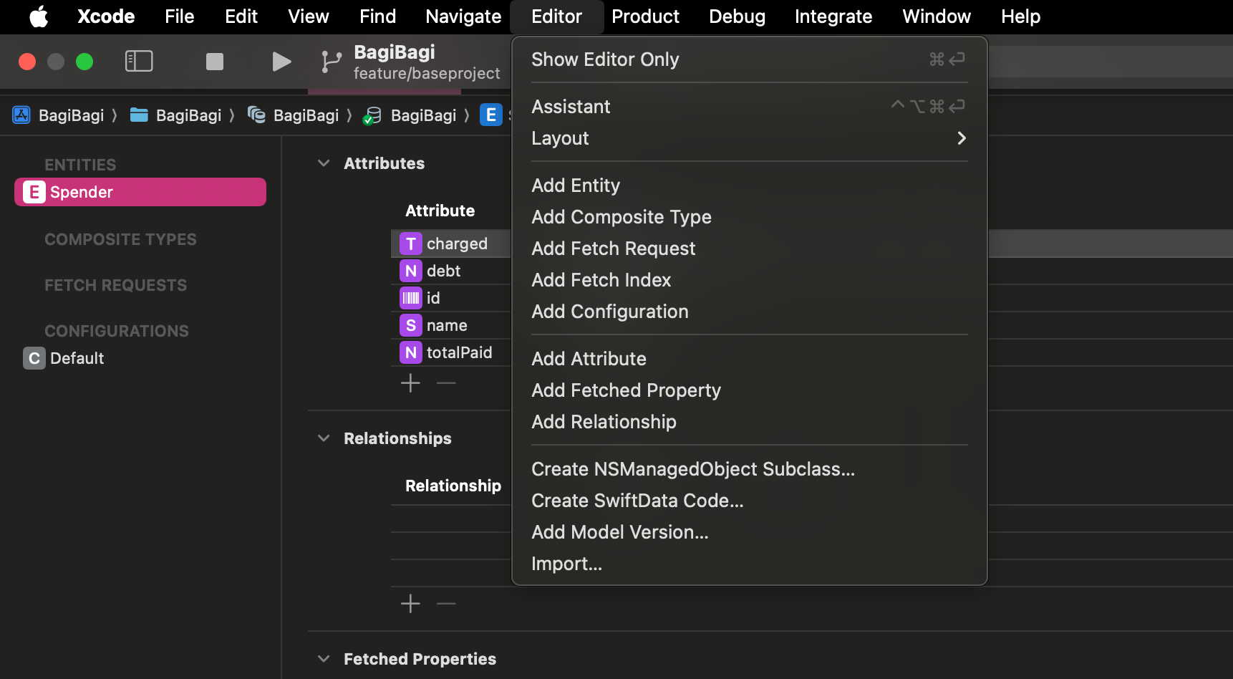Collapse the Attributes section
Viewport: 1233px width, 679px height.
point(324,163)
